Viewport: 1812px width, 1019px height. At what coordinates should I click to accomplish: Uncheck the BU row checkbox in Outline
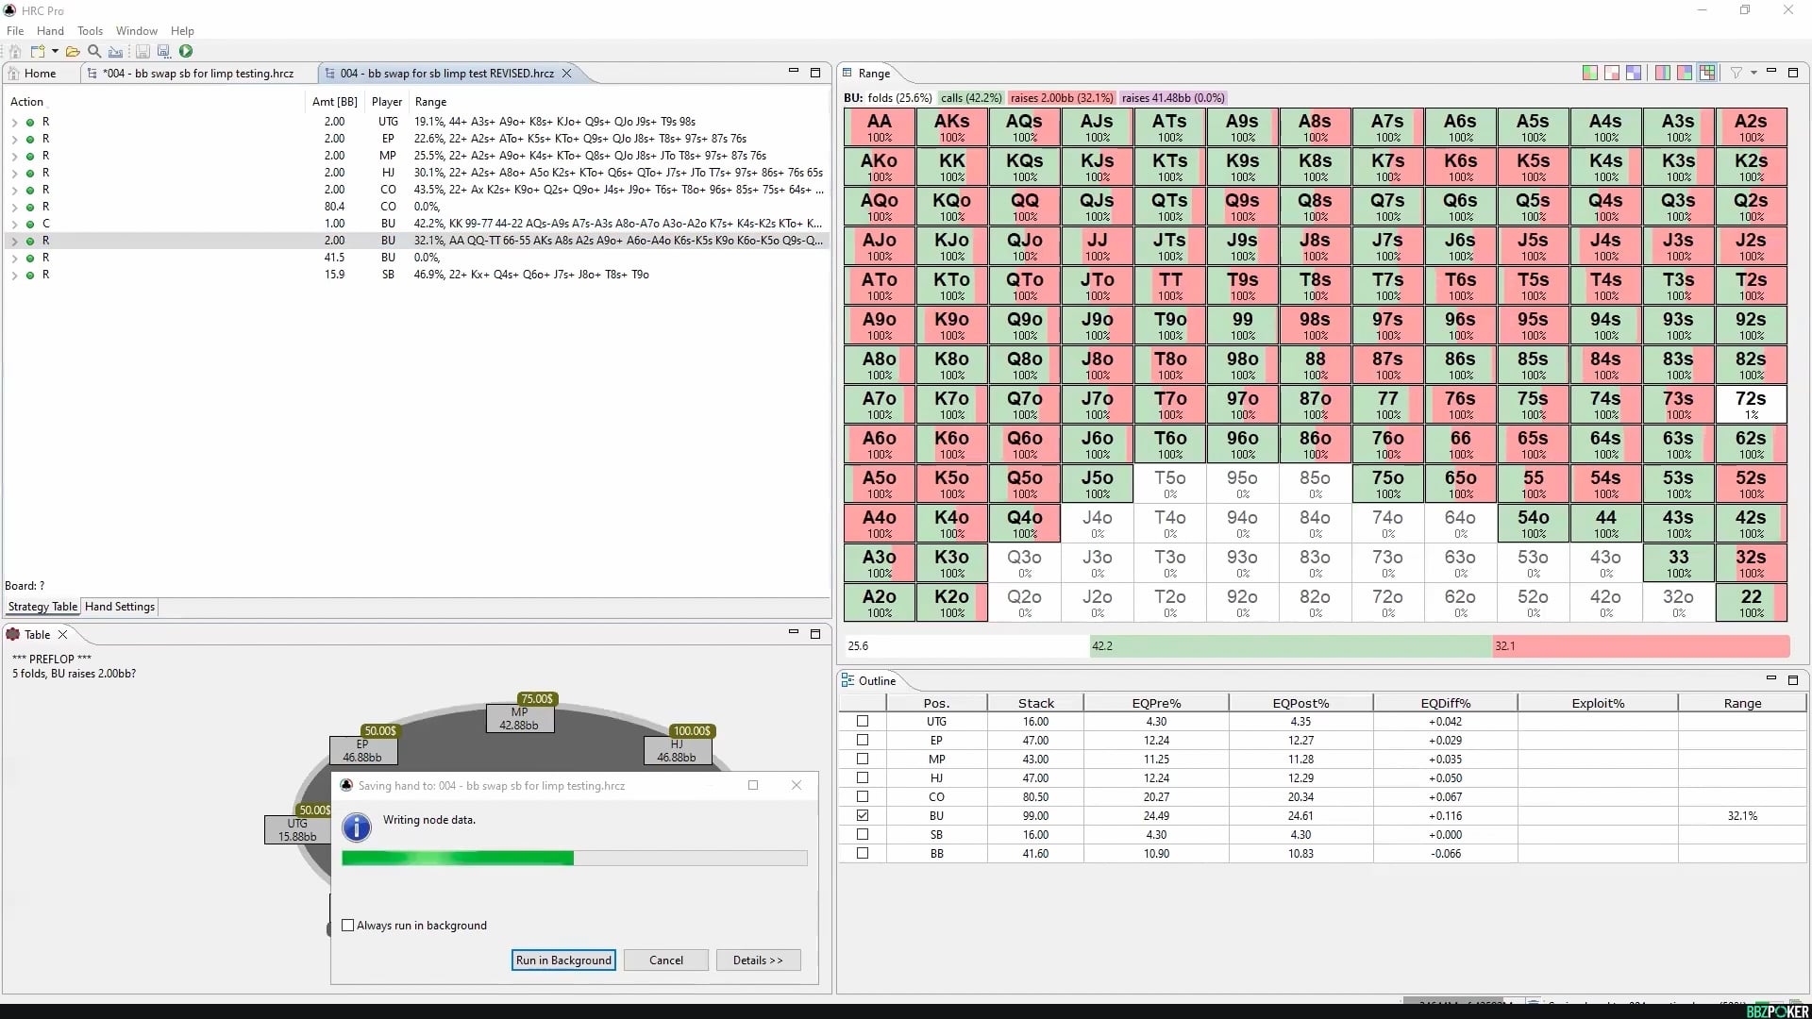coord(863,816)
